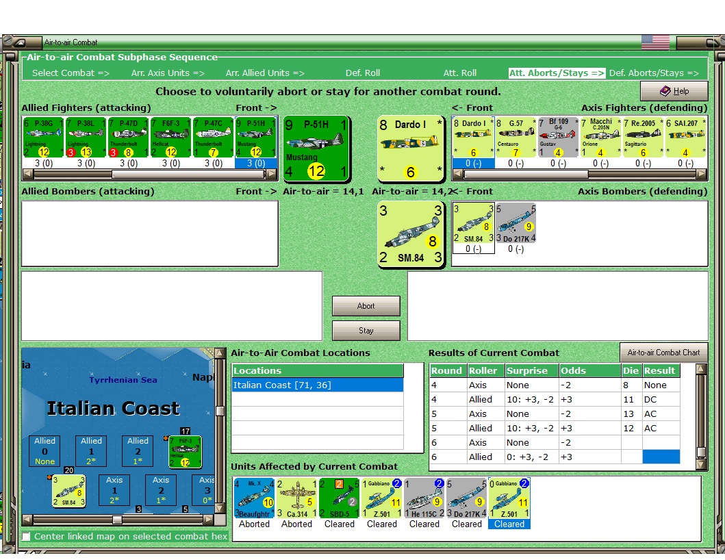Click the map's vertical scrollbar up arrow
This screenshot has height=560, width=725.
click(x=220, y=354)
